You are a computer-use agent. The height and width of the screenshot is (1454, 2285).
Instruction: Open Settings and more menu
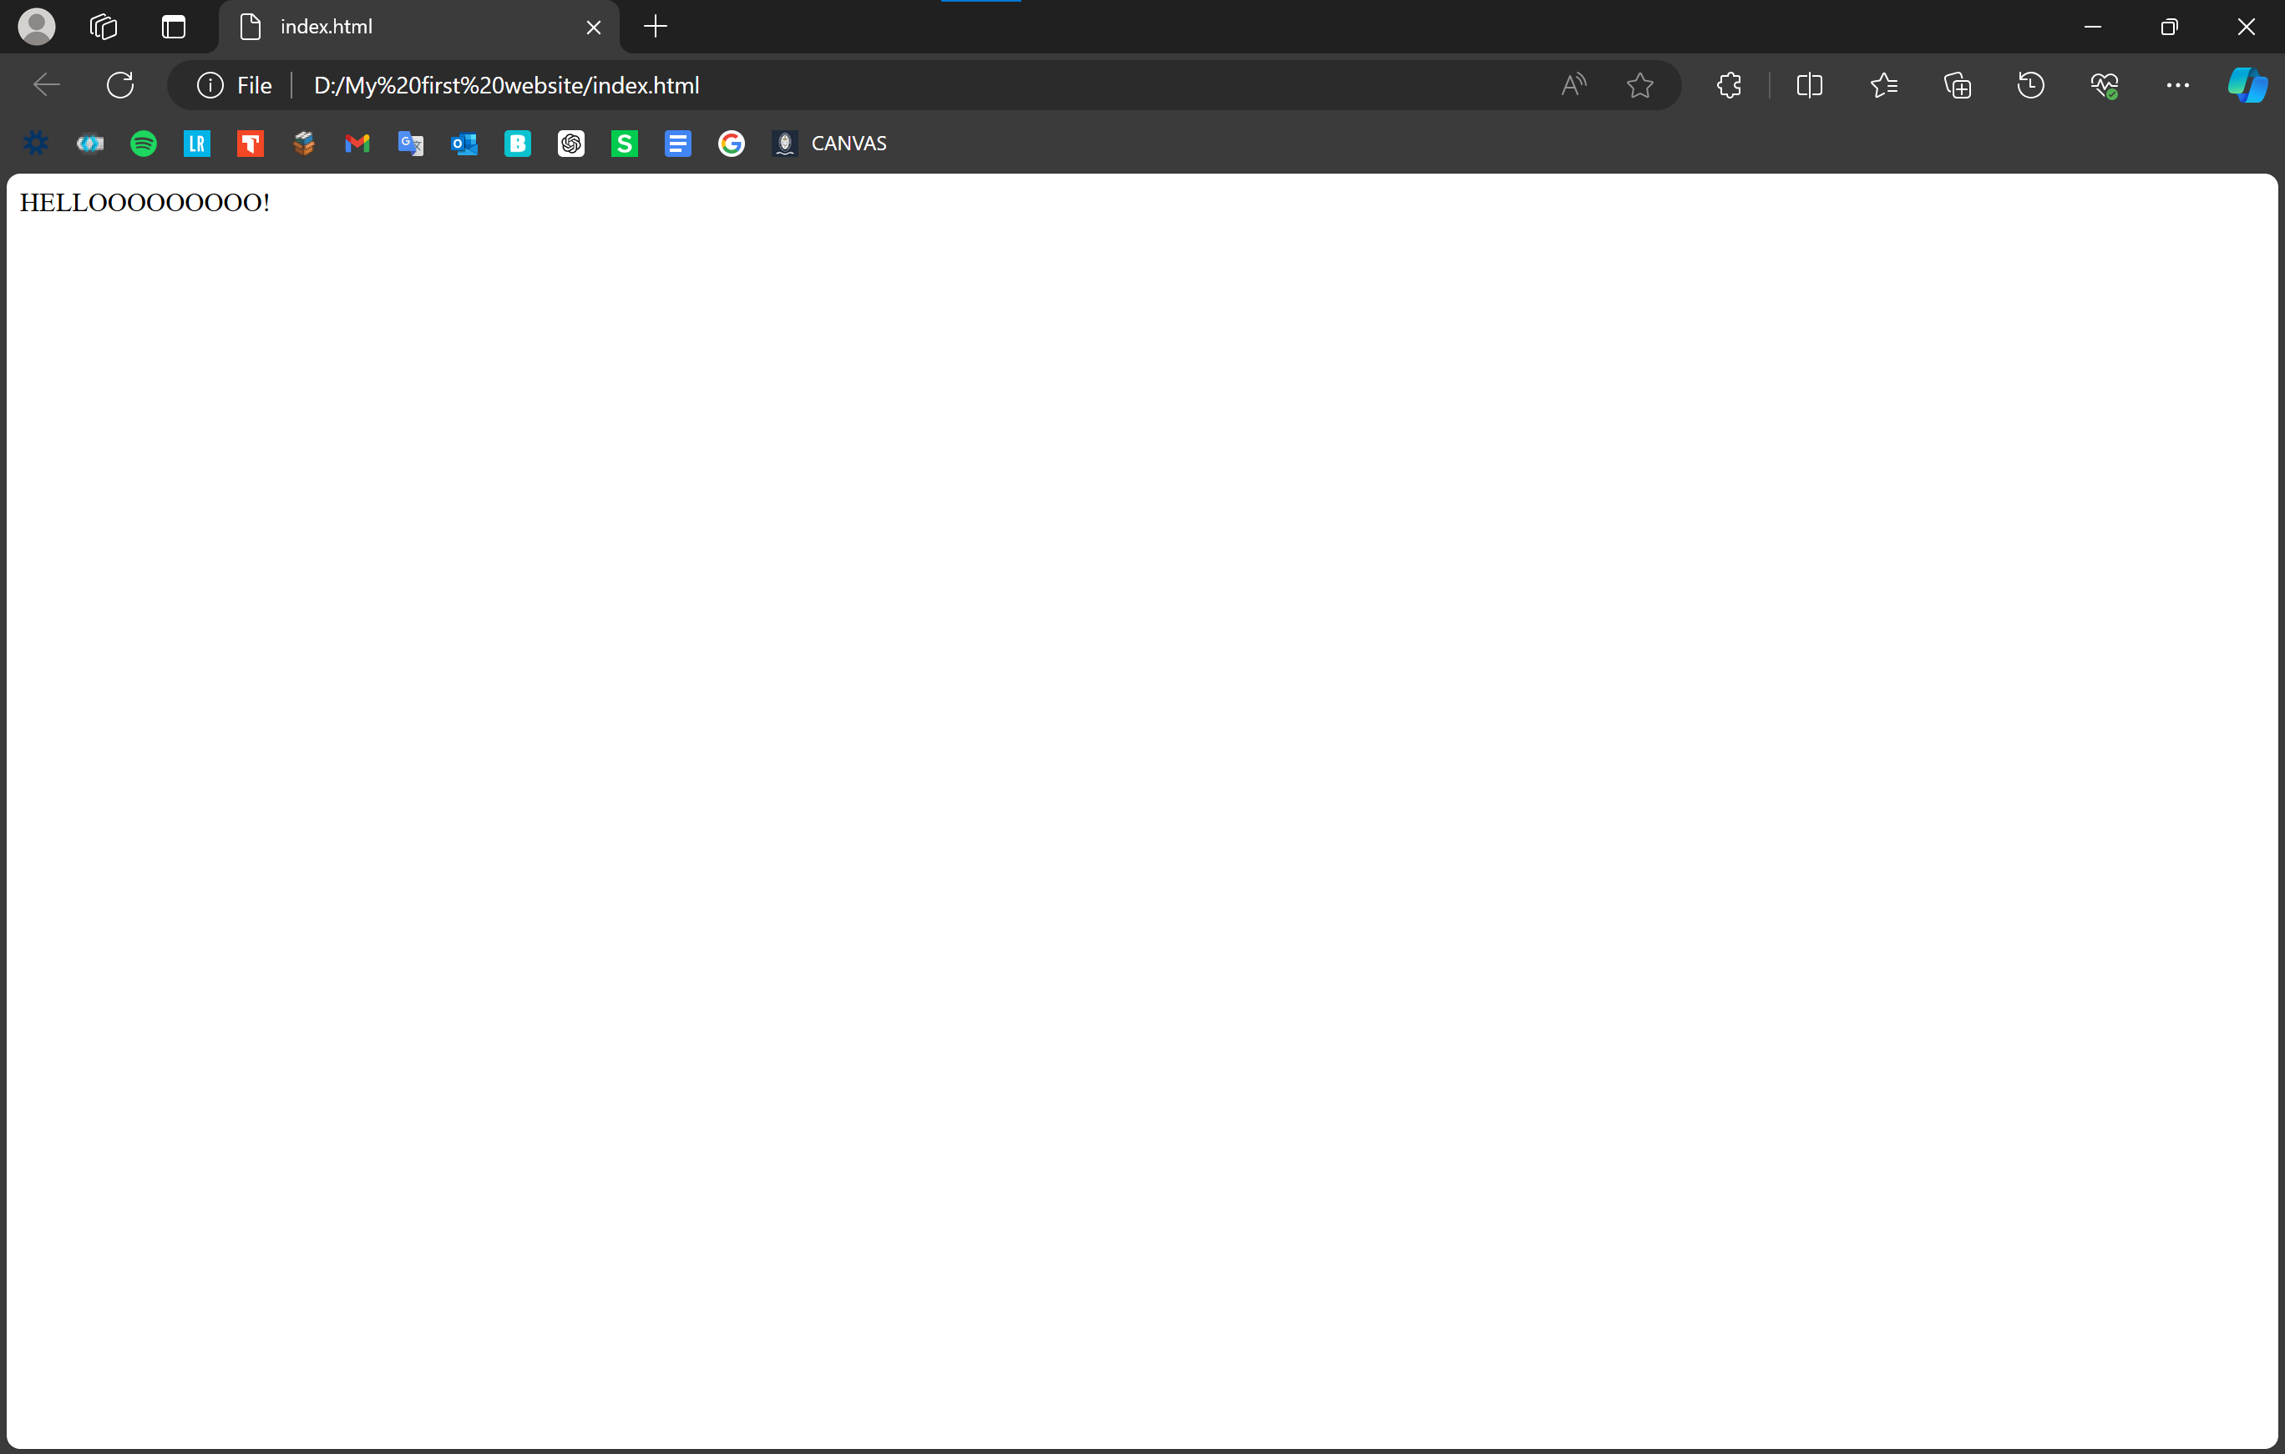[x=2176, y=85]
